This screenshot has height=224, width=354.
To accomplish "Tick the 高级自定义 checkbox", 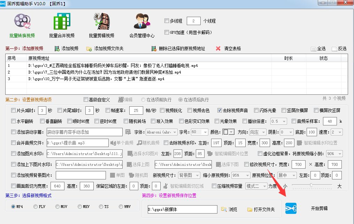I will 86,100.
